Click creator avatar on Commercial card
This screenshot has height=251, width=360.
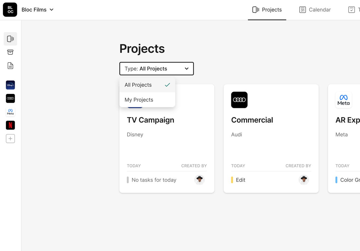304,180
